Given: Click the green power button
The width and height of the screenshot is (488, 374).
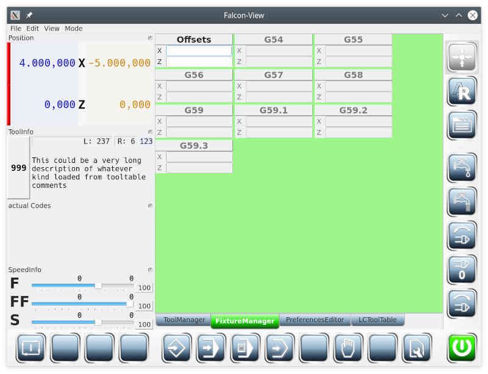Looking at the screenshot, I should [x=462, y=348].
